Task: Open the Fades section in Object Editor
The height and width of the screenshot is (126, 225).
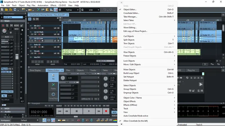Action: click(53, 87)
